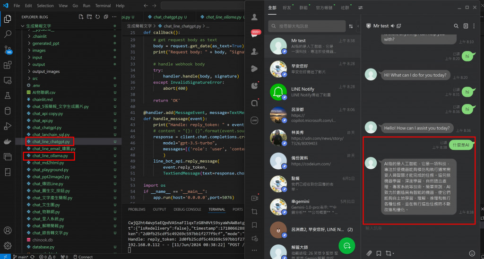484x259 pixels.
Task: Collapse all folders in Explorer
Action: click(x=106, y=17)
